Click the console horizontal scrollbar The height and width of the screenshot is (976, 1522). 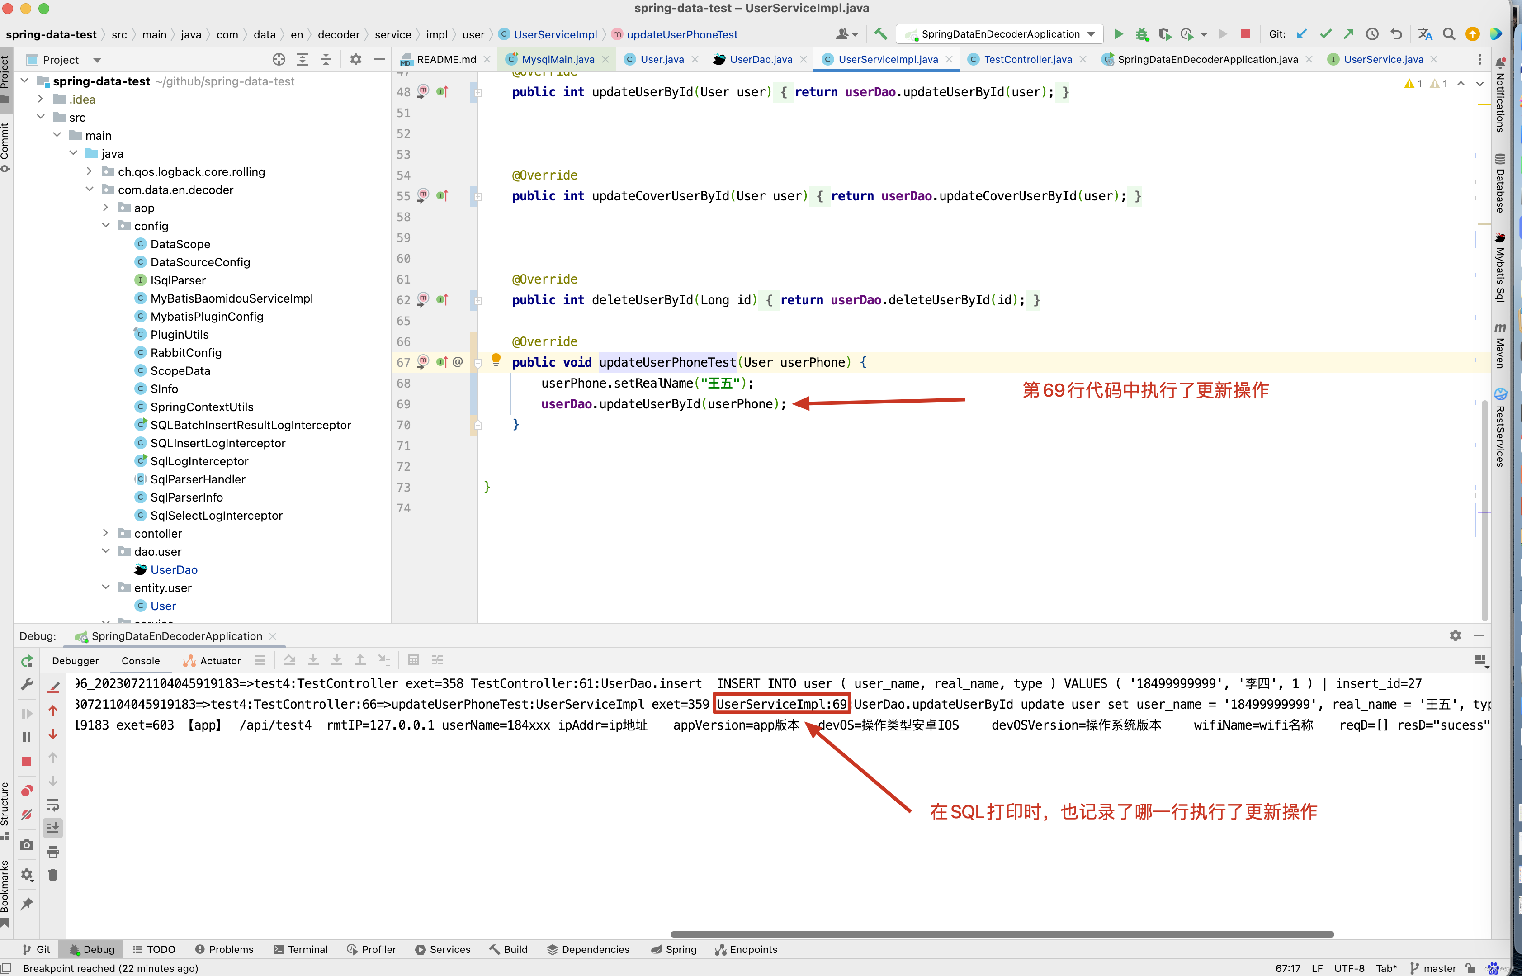pos(1002,934)
